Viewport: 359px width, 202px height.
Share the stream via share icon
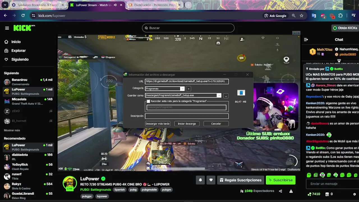pos(280,191)
